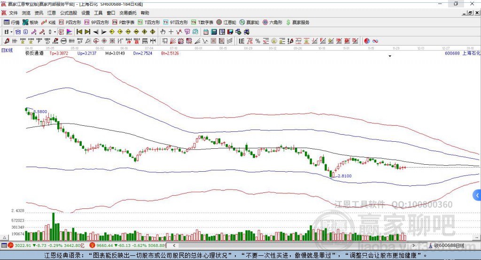Toggle the colored flag chart button

(70, 32)
